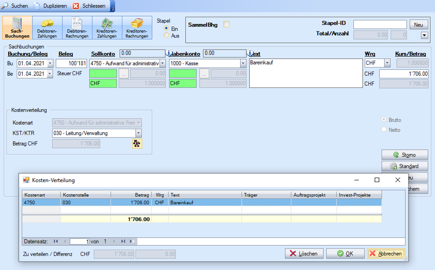Select Stapel Aus radio button
435x270 pixels.
point(167,35)
